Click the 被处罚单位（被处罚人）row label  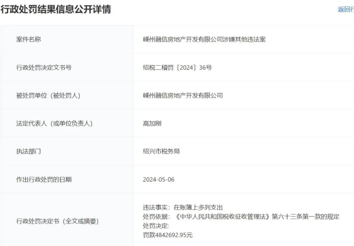click(x=48, y=95)
